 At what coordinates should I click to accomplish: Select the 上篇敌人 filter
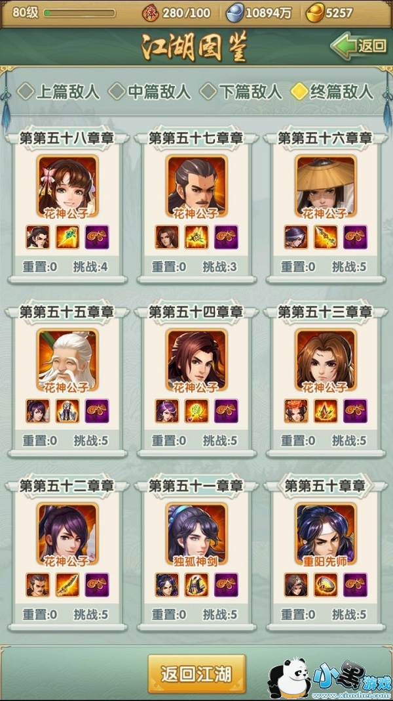point(58,92)
